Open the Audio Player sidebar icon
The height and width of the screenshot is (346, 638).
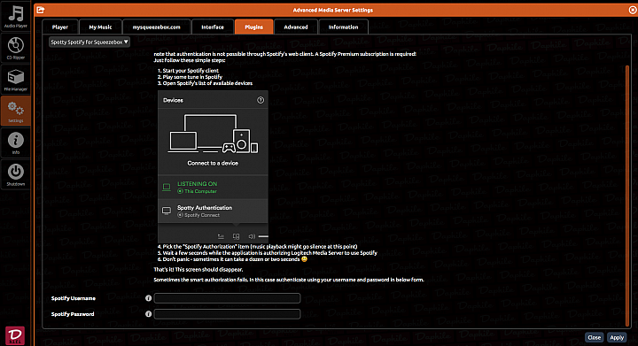tap(15, 16)
